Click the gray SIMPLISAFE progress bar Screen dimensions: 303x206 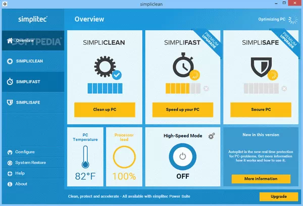click(x=261, y=89)
